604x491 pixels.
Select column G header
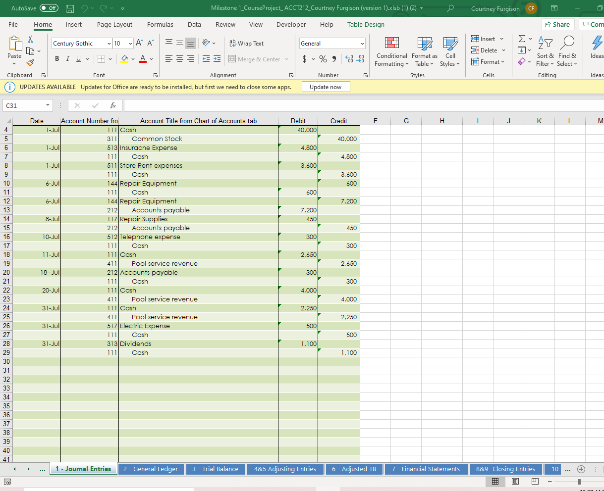point(406,121)
